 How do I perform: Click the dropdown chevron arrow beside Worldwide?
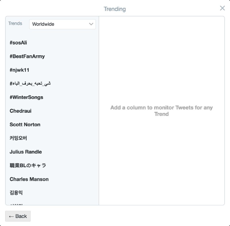[91, 24]
